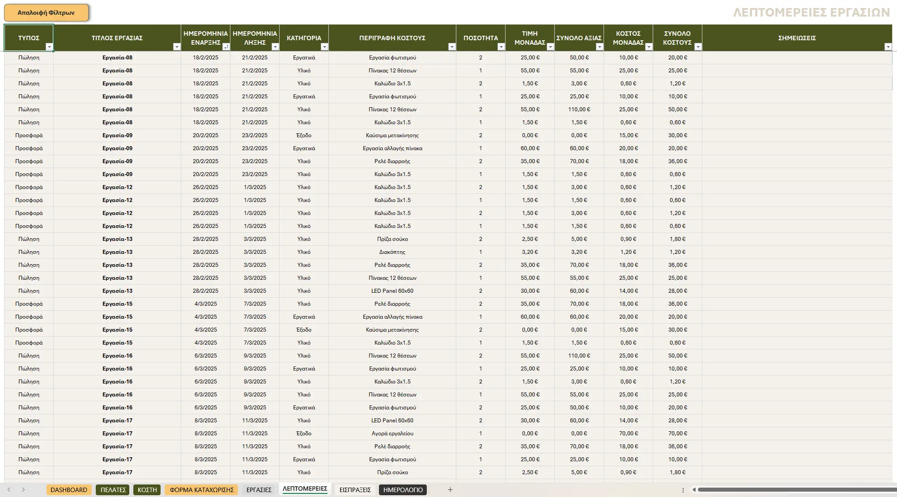
Task: Select cell 'Πρίζα σούκο' in Εργασία-17 row
Action: click(392, 472)
